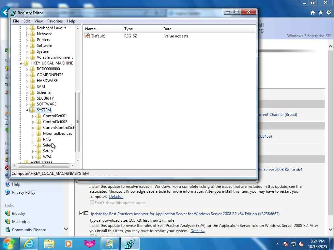Image resolution: width=334 pixels, height=250 pixels.
Task: Open the settings gear icon
Action: tap(329, 13)
